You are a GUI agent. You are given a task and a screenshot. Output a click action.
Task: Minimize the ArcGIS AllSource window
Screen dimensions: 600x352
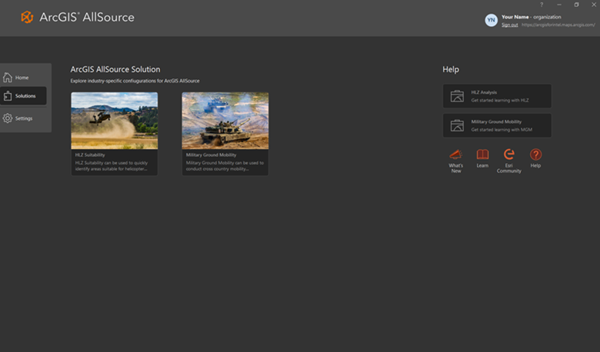pos(559,5)
